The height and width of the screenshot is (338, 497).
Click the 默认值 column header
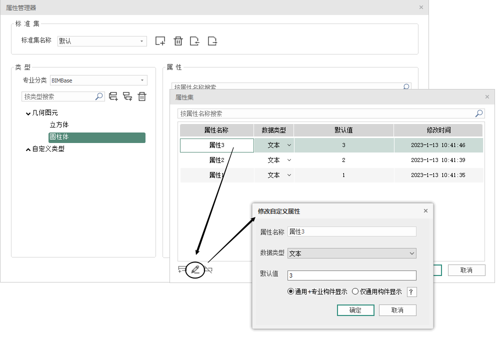click(x=343, y=130)
